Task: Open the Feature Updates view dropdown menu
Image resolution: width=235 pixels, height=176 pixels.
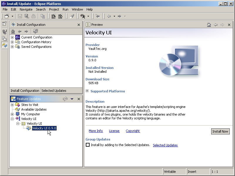Action: (x=72, y=99)
